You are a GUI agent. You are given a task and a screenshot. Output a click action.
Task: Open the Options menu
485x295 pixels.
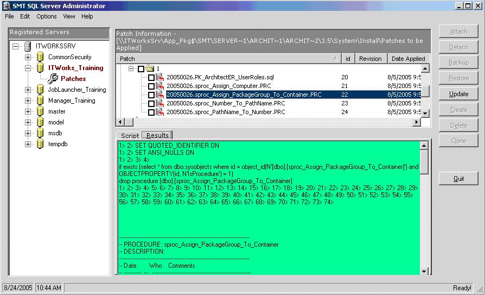(47, 16)
